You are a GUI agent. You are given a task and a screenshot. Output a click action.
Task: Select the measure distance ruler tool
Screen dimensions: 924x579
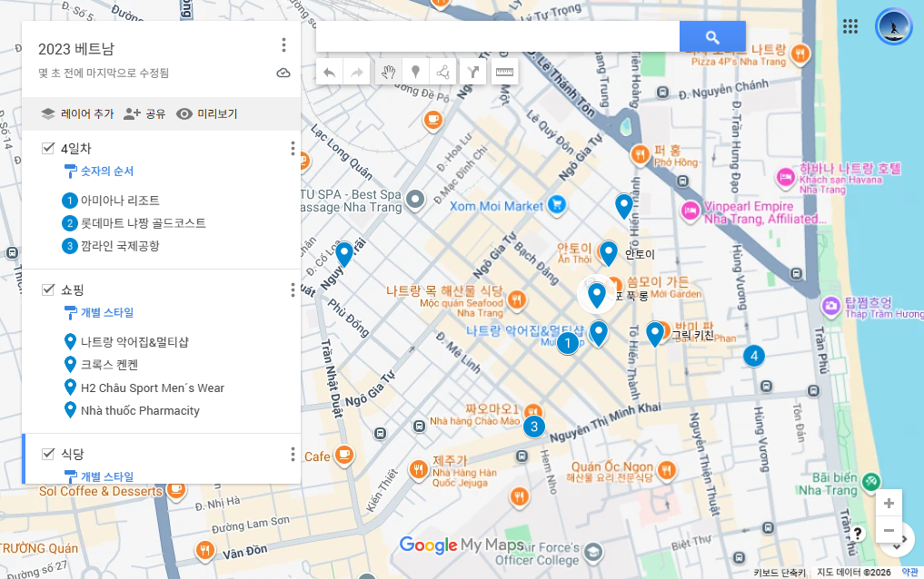coord(504,73)
